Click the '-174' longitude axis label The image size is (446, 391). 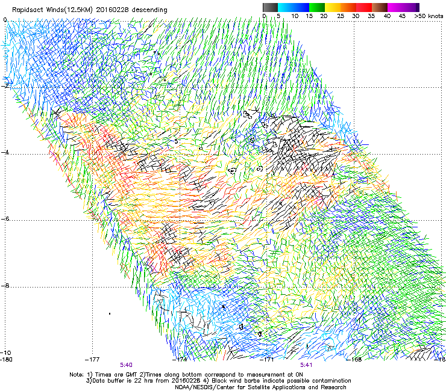(180, 360)
